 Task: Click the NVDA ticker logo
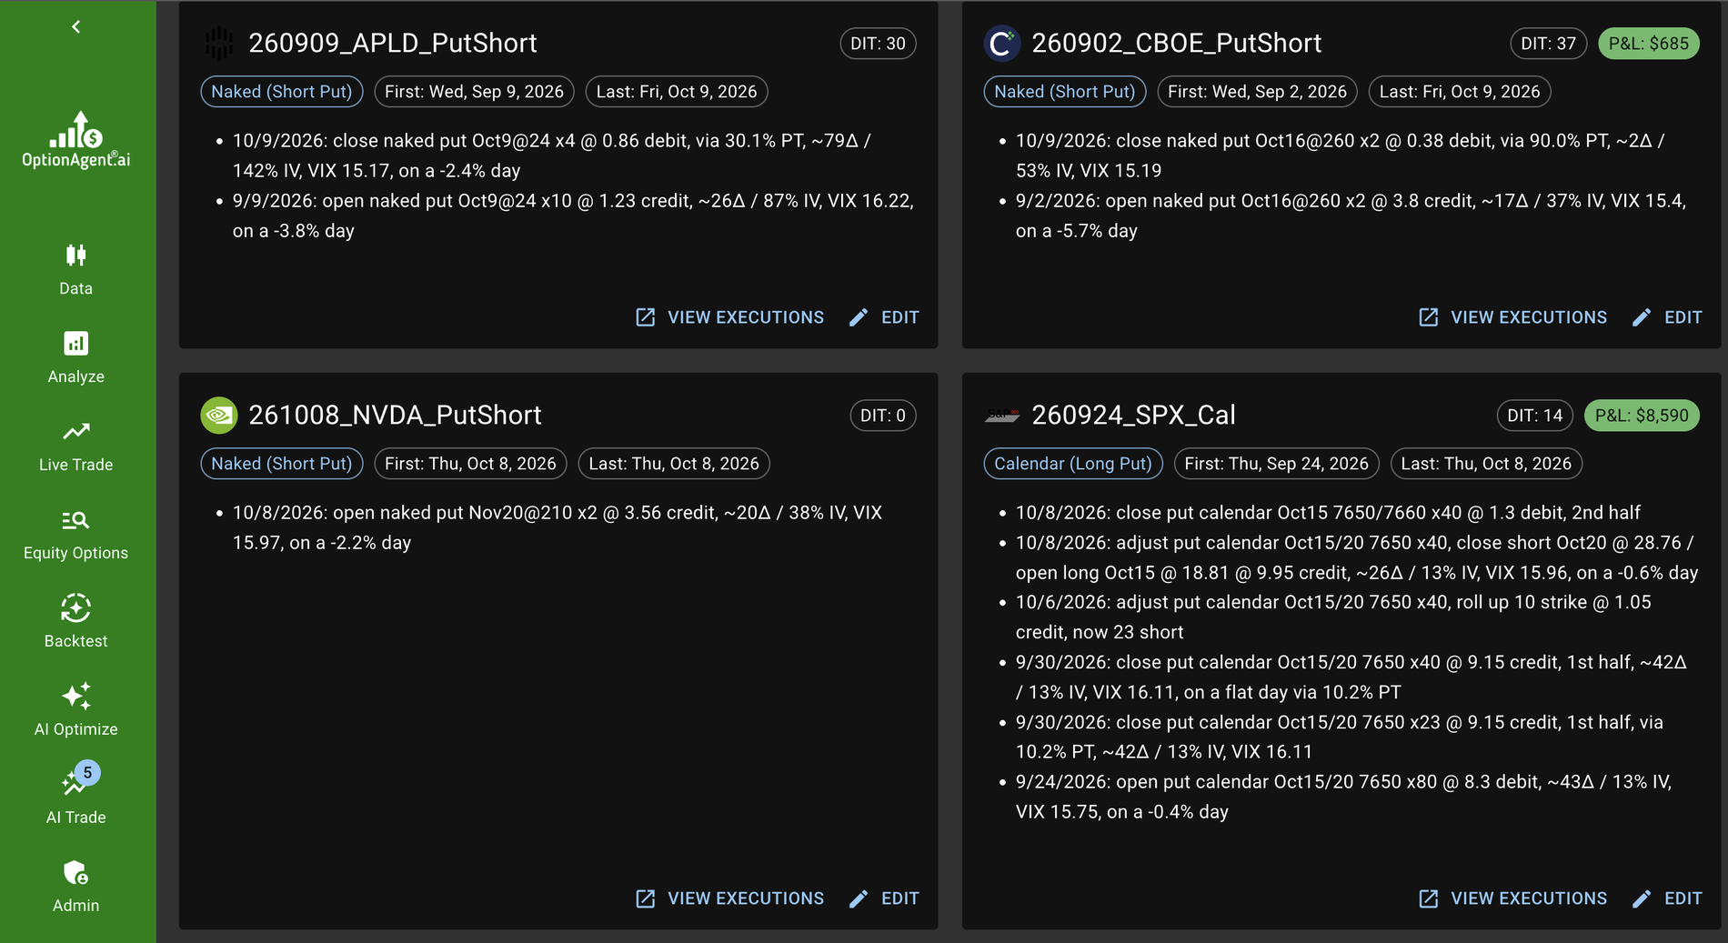pyautogui.click(x=218, y=415)
